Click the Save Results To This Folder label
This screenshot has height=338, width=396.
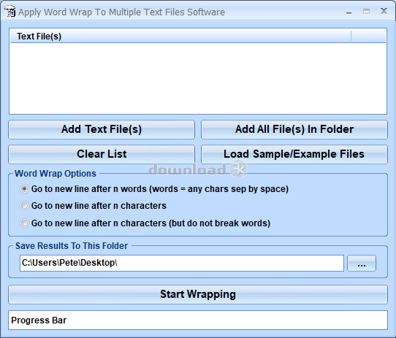72,246
